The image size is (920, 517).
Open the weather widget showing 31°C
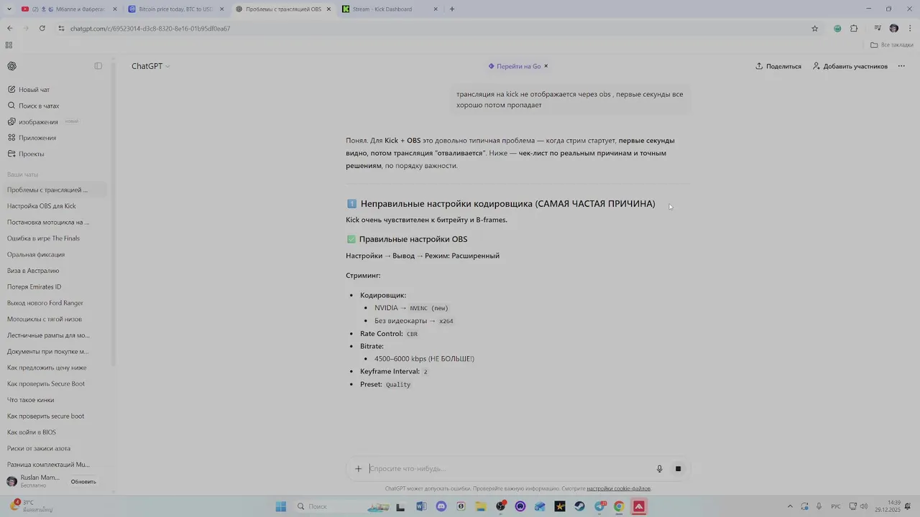[x=32, y=506]
